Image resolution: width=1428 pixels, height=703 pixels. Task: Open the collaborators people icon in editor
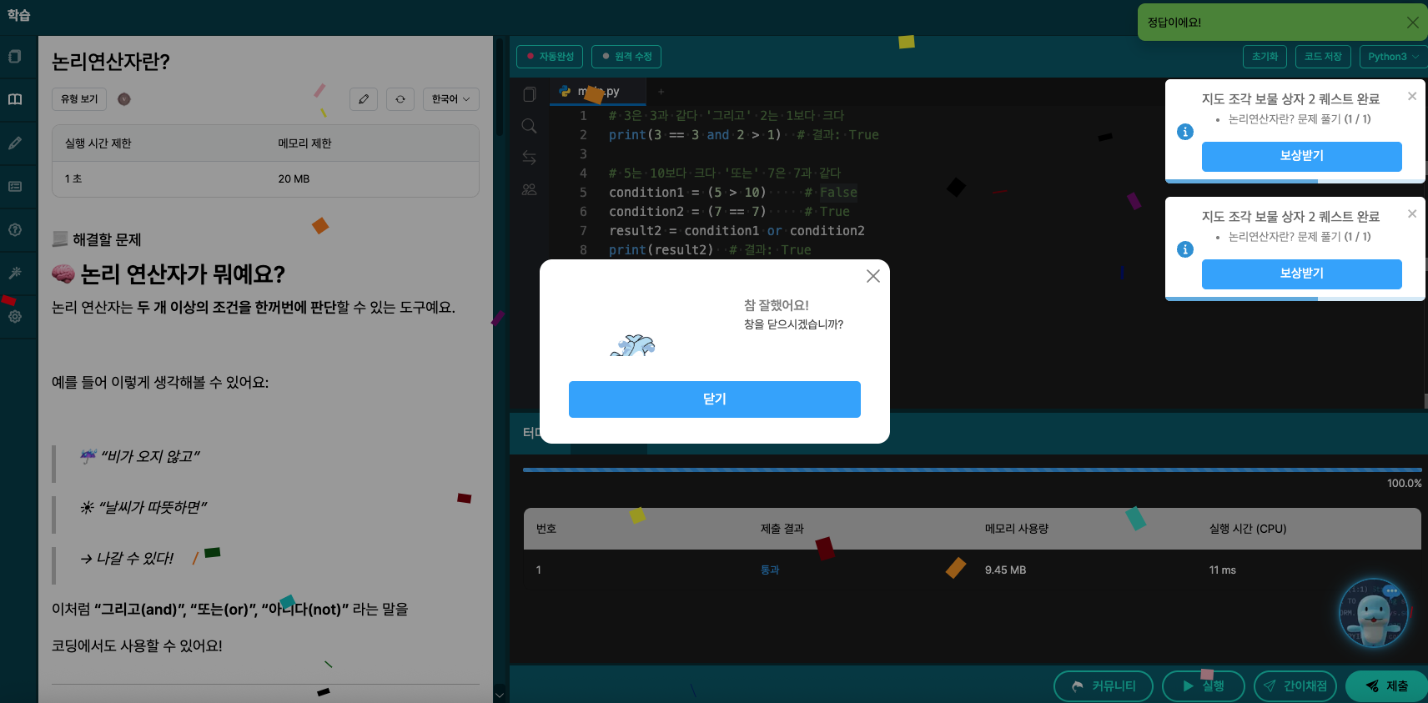tap(529, 189)
